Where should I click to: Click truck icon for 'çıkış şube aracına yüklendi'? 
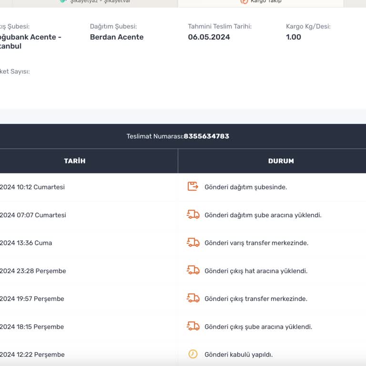193,326
